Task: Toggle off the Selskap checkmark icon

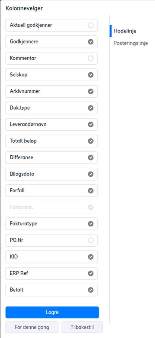Action: point(91,75)
